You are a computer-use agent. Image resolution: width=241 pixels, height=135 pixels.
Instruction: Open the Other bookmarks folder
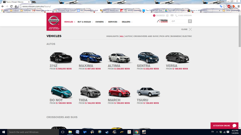(x=231, y=10)
